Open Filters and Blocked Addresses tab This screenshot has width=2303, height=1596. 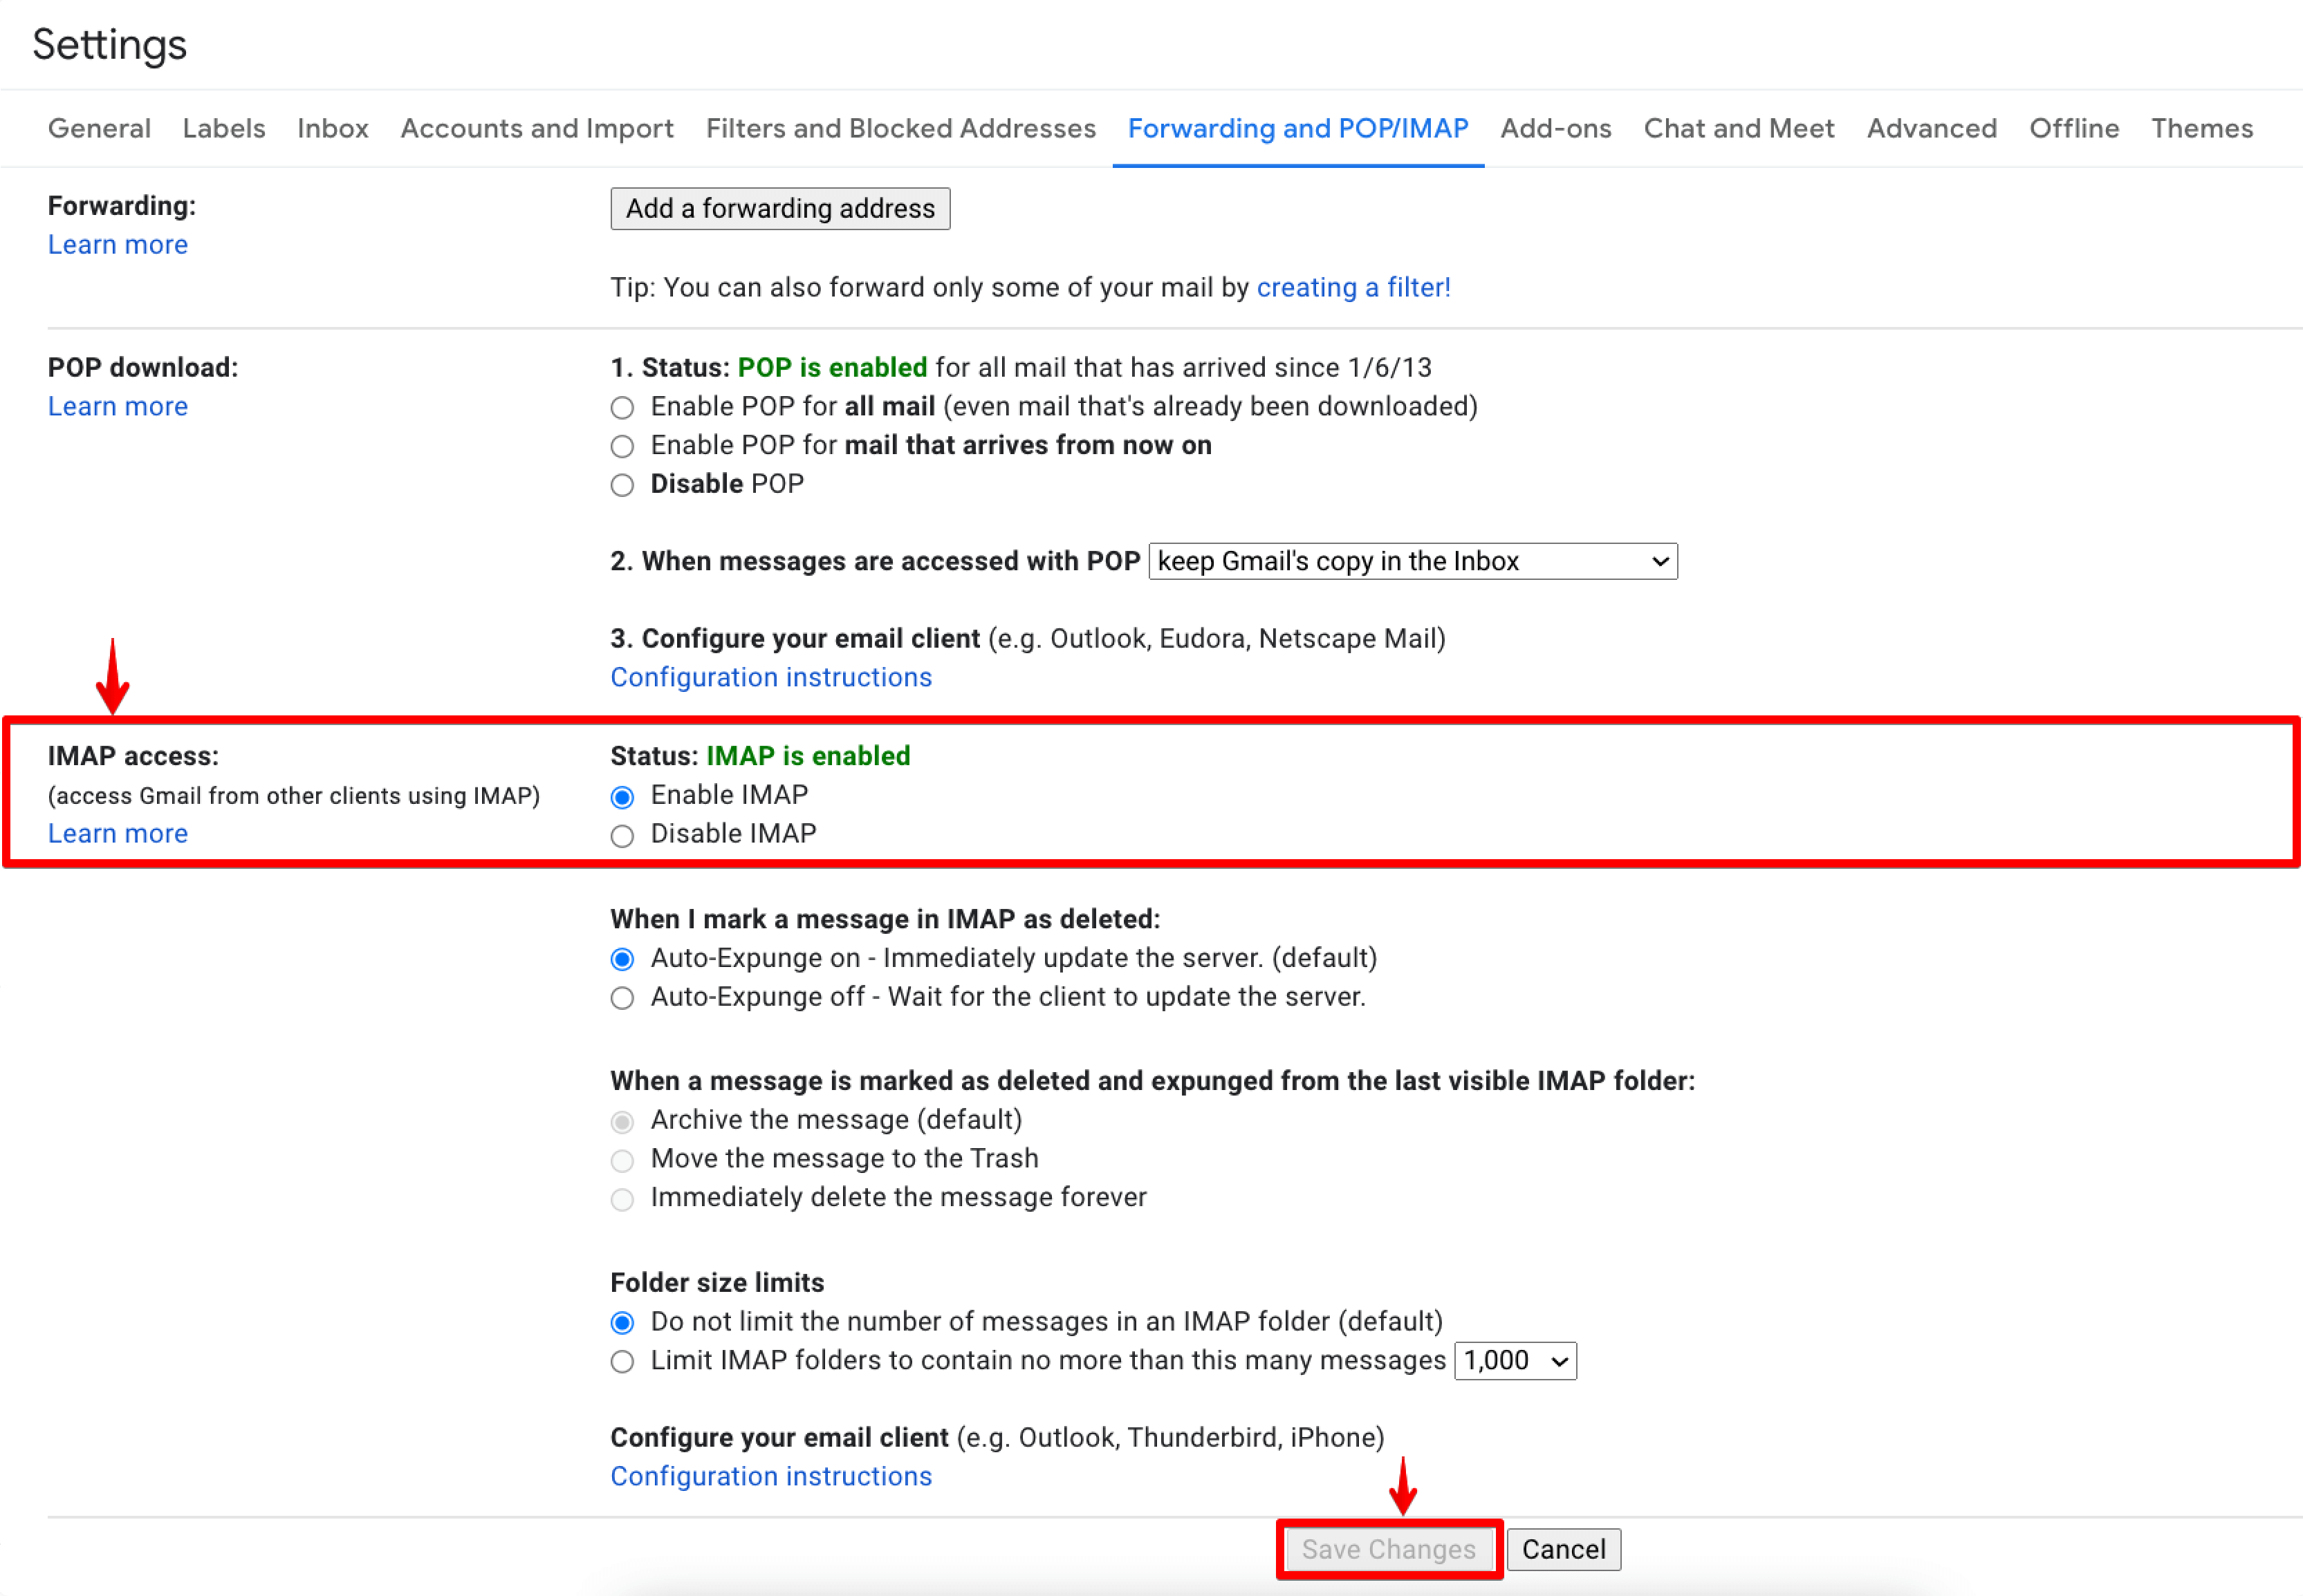[x=900, y=128]
